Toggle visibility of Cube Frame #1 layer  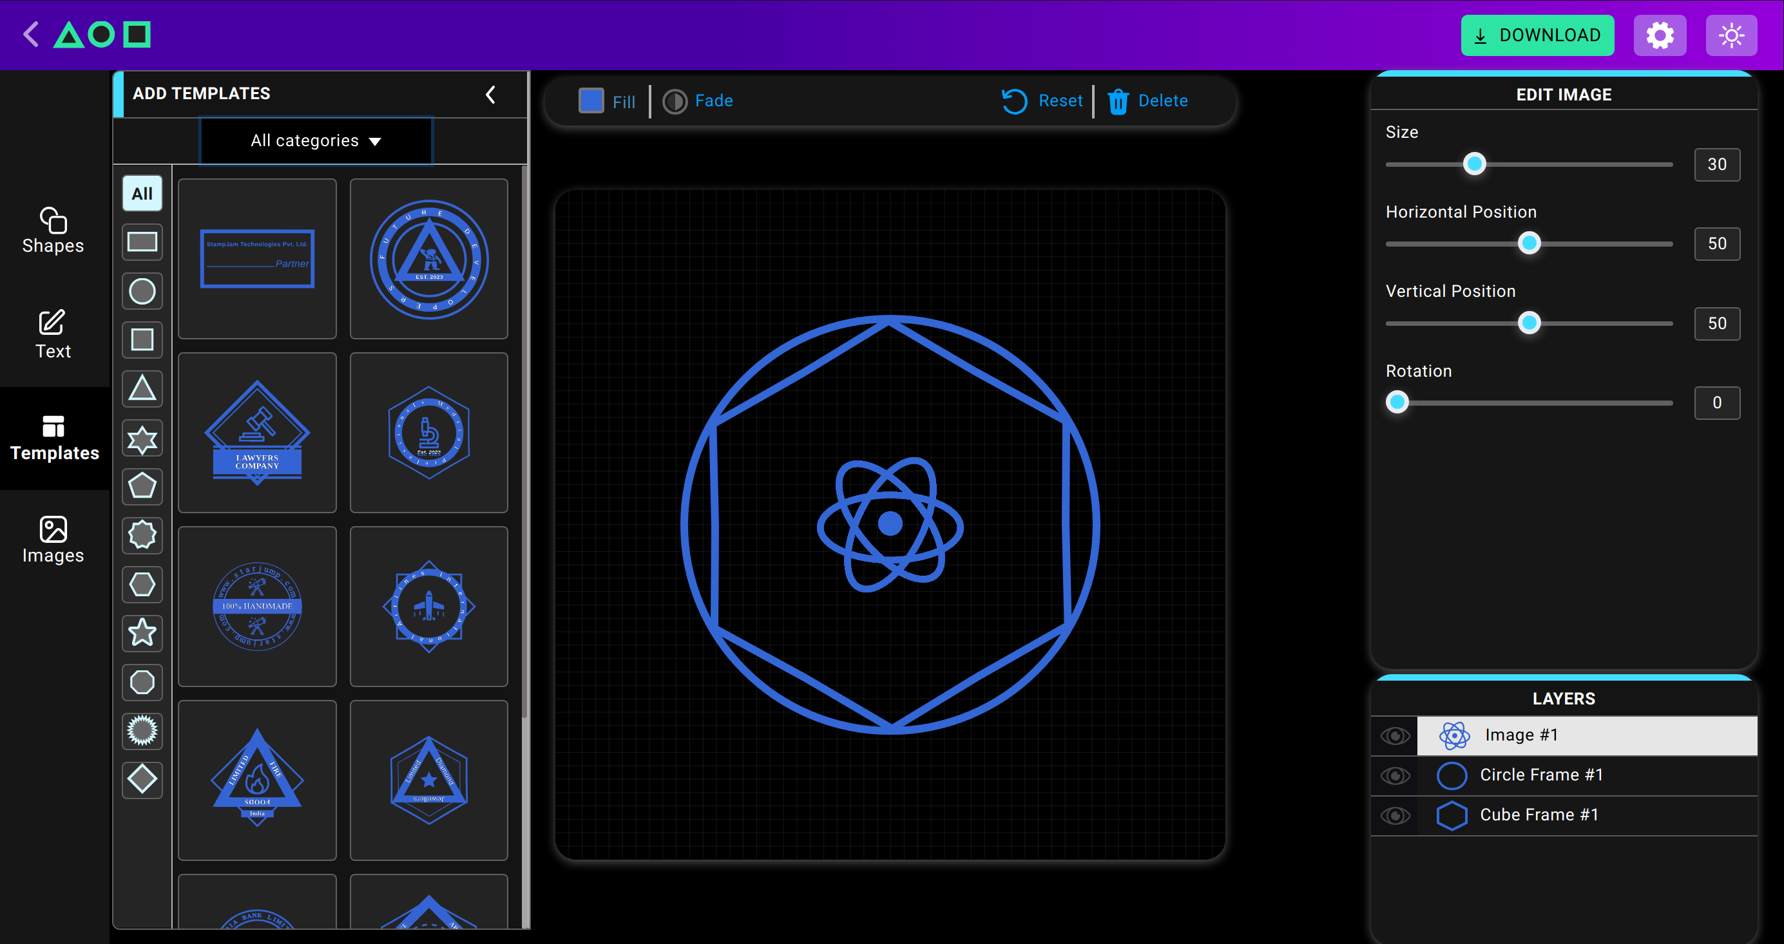[1395, 815]
